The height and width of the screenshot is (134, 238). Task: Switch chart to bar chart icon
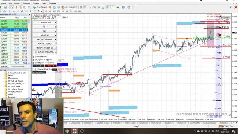tap(81, 7)
